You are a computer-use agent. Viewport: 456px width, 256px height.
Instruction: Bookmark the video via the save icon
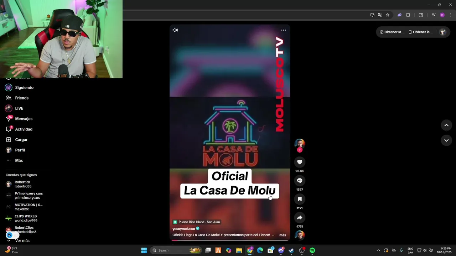[300, 199]
